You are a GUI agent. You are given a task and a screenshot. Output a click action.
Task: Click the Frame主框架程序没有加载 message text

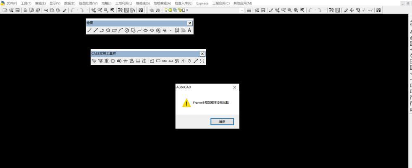click(211, 102)
